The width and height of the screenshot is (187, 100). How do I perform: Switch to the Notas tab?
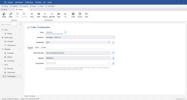[x=37, y=48]
